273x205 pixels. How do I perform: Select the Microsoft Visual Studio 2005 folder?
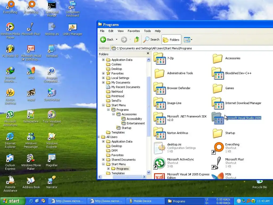coord(236,118)
